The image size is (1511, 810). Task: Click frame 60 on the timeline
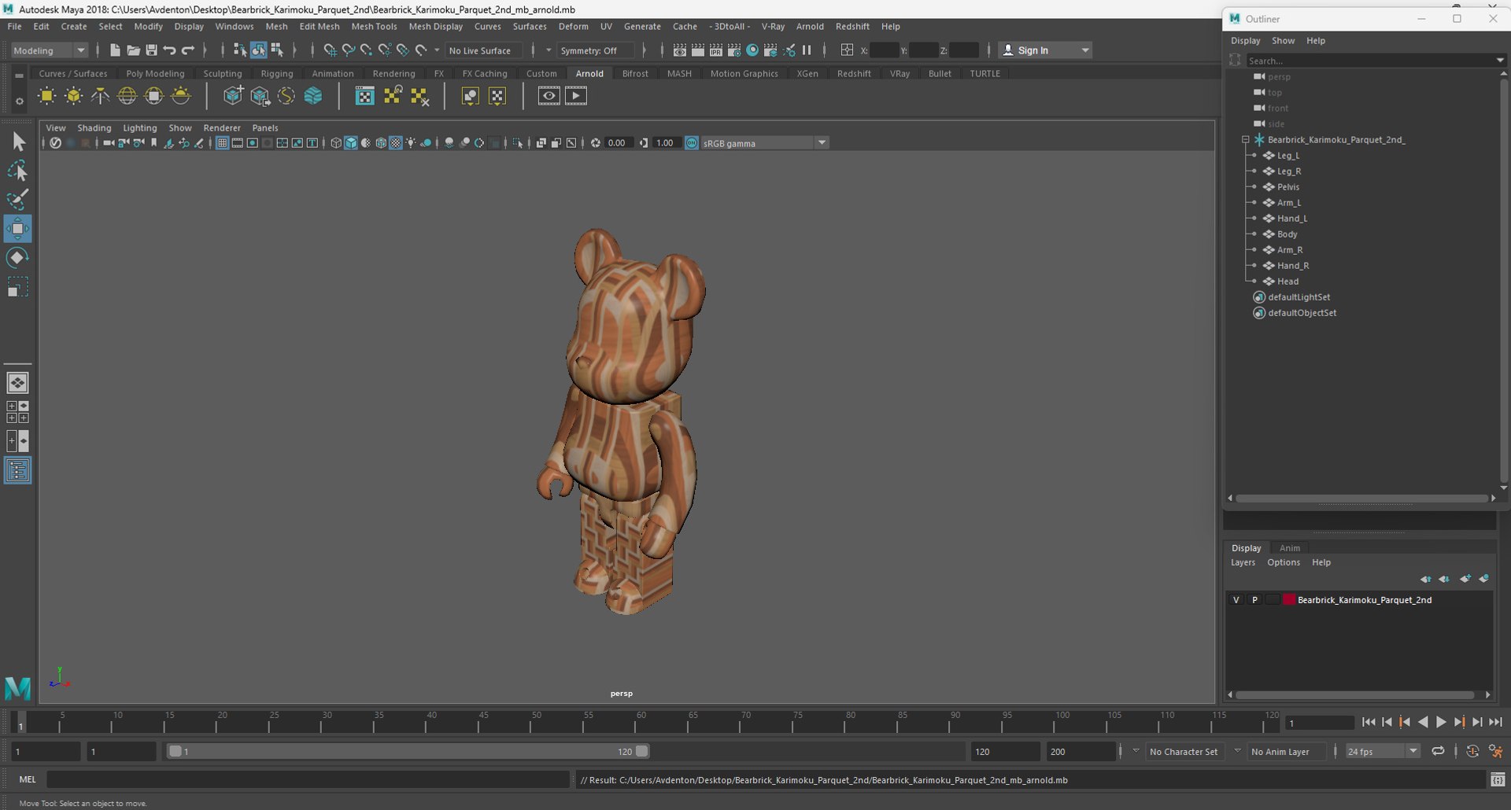[641, 722]
